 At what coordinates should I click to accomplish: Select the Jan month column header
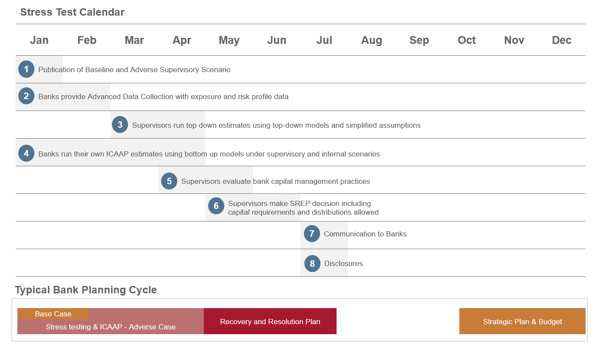click(x=39, y=40)
